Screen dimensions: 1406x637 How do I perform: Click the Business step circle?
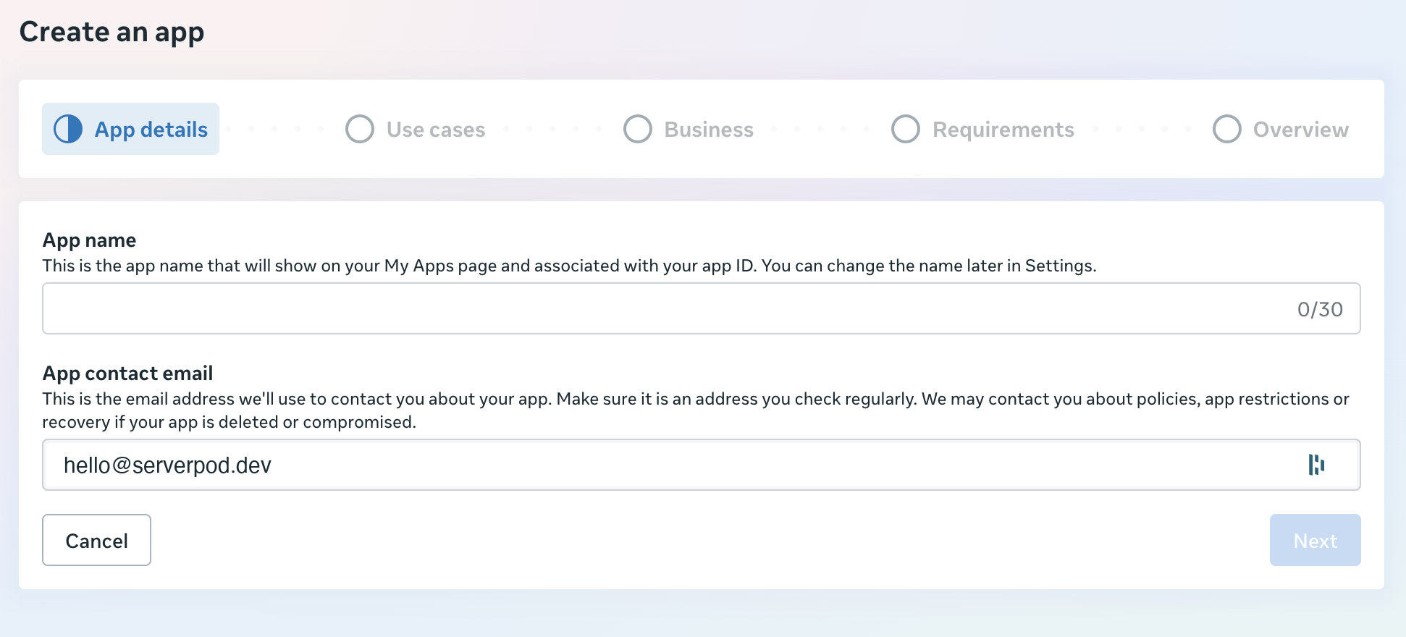(638, 129)
